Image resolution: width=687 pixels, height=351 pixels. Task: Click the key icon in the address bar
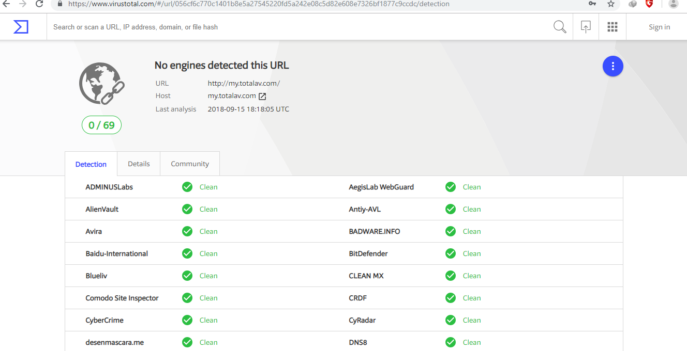592,4
